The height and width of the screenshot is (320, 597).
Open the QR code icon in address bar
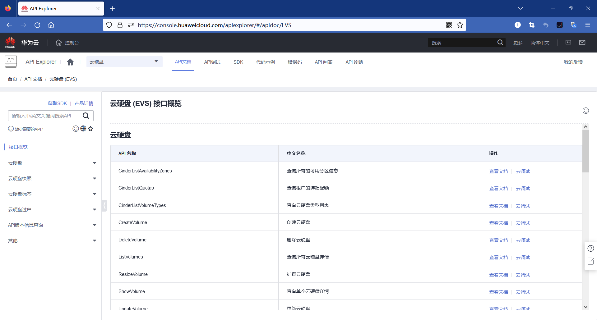[449, 25]
